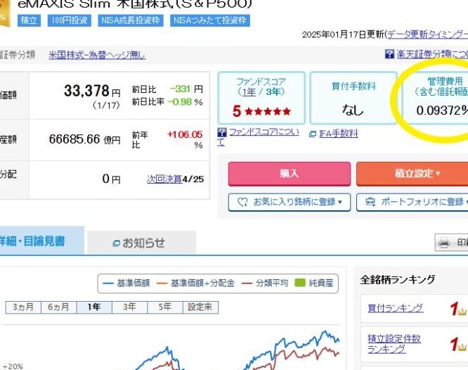Click the NISAつみたて投資枠 tag badge
The width and height of the screenshot is (468, 370).
(x=210, y=20)
